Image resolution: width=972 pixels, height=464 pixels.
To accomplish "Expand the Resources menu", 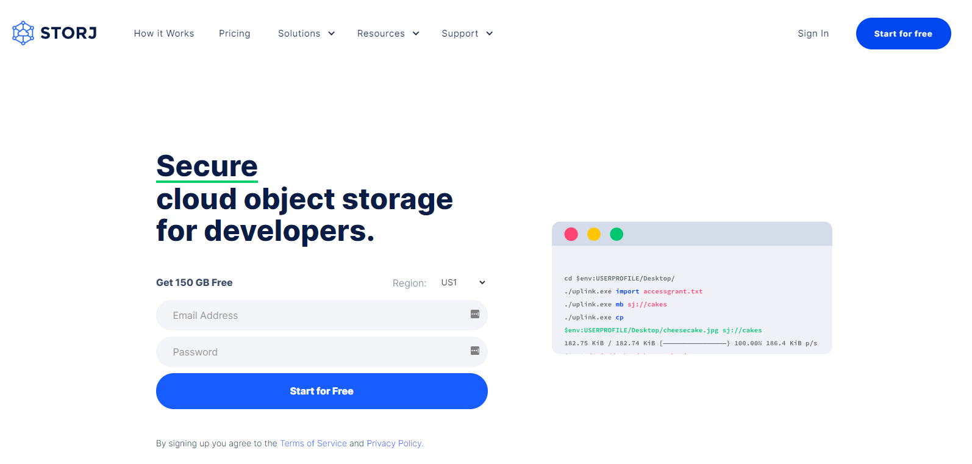I will tap(388, 34).
